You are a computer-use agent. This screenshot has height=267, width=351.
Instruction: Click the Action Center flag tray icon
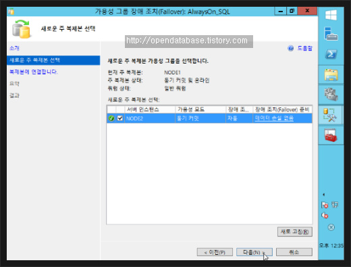point(325,205)
